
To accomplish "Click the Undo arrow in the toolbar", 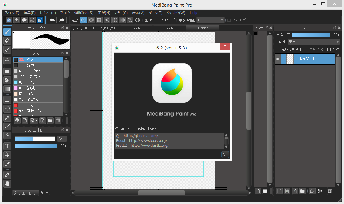I will click(x=52, y=20).
